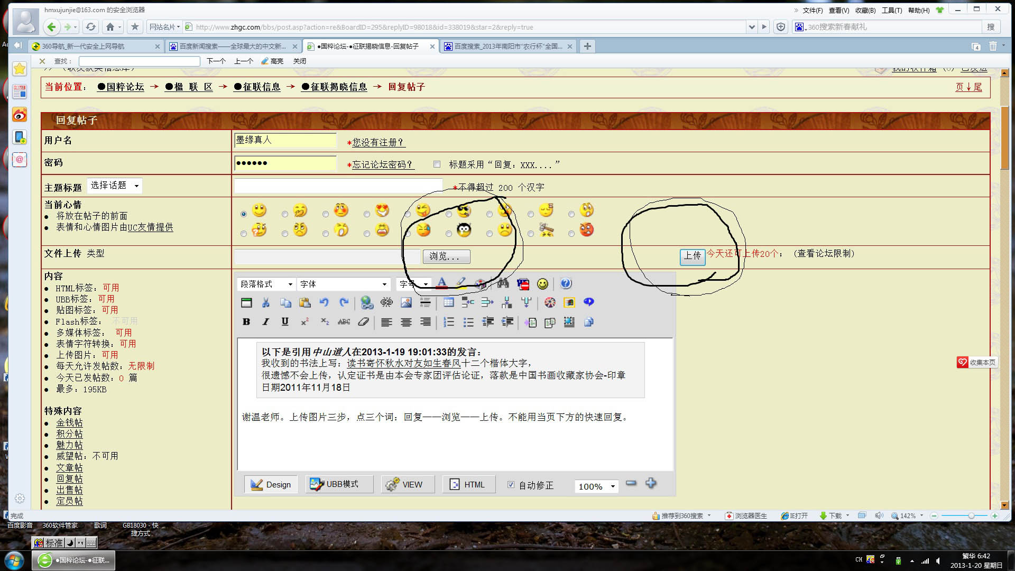
Task: Insert an image into post
Action: point(406,302)
